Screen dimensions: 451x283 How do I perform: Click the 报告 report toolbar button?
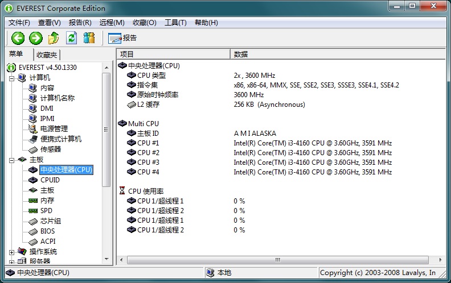pos(122,38)
